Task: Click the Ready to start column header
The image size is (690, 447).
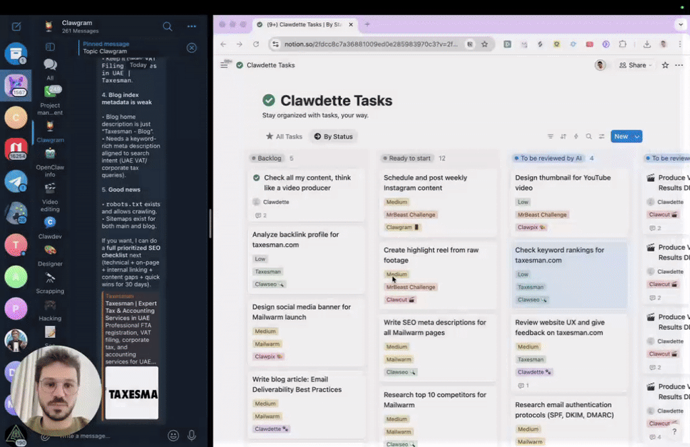Action: coord(406,158)
